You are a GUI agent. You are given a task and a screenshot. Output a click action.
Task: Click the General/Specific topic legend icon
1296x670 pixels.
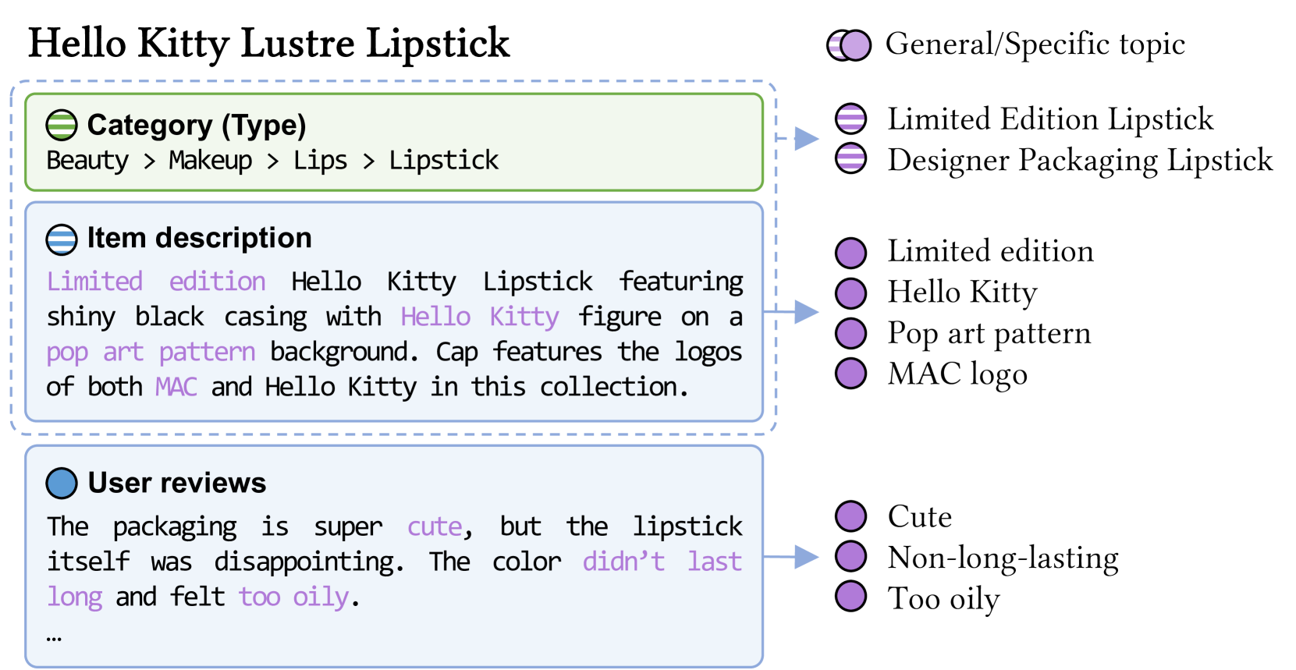[849, 45]
